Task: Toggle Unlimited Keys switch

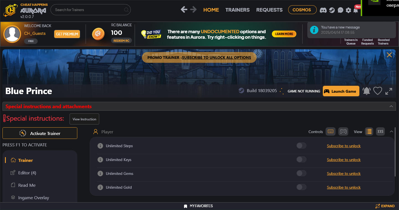Action: (x=301, y=160)
